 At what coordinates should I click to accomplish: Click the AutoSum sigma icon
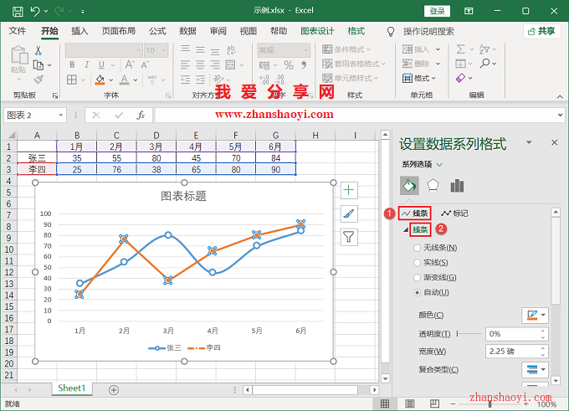click(x=460, y=49)
